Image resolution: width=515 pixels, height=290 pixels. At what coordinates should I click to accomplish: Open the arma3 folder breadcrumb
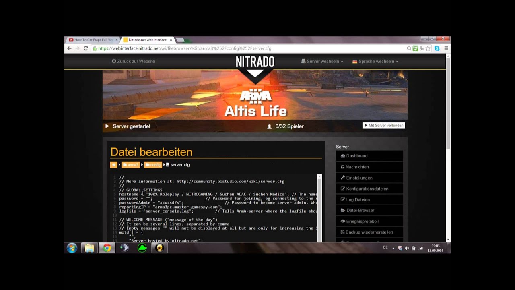pos(130,165)
